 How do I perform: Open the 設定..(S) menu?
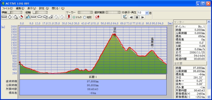click(44, 8)
